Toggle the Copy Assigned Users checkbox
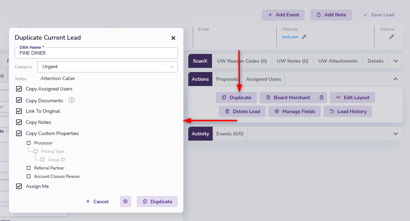 tap(19, 89)
